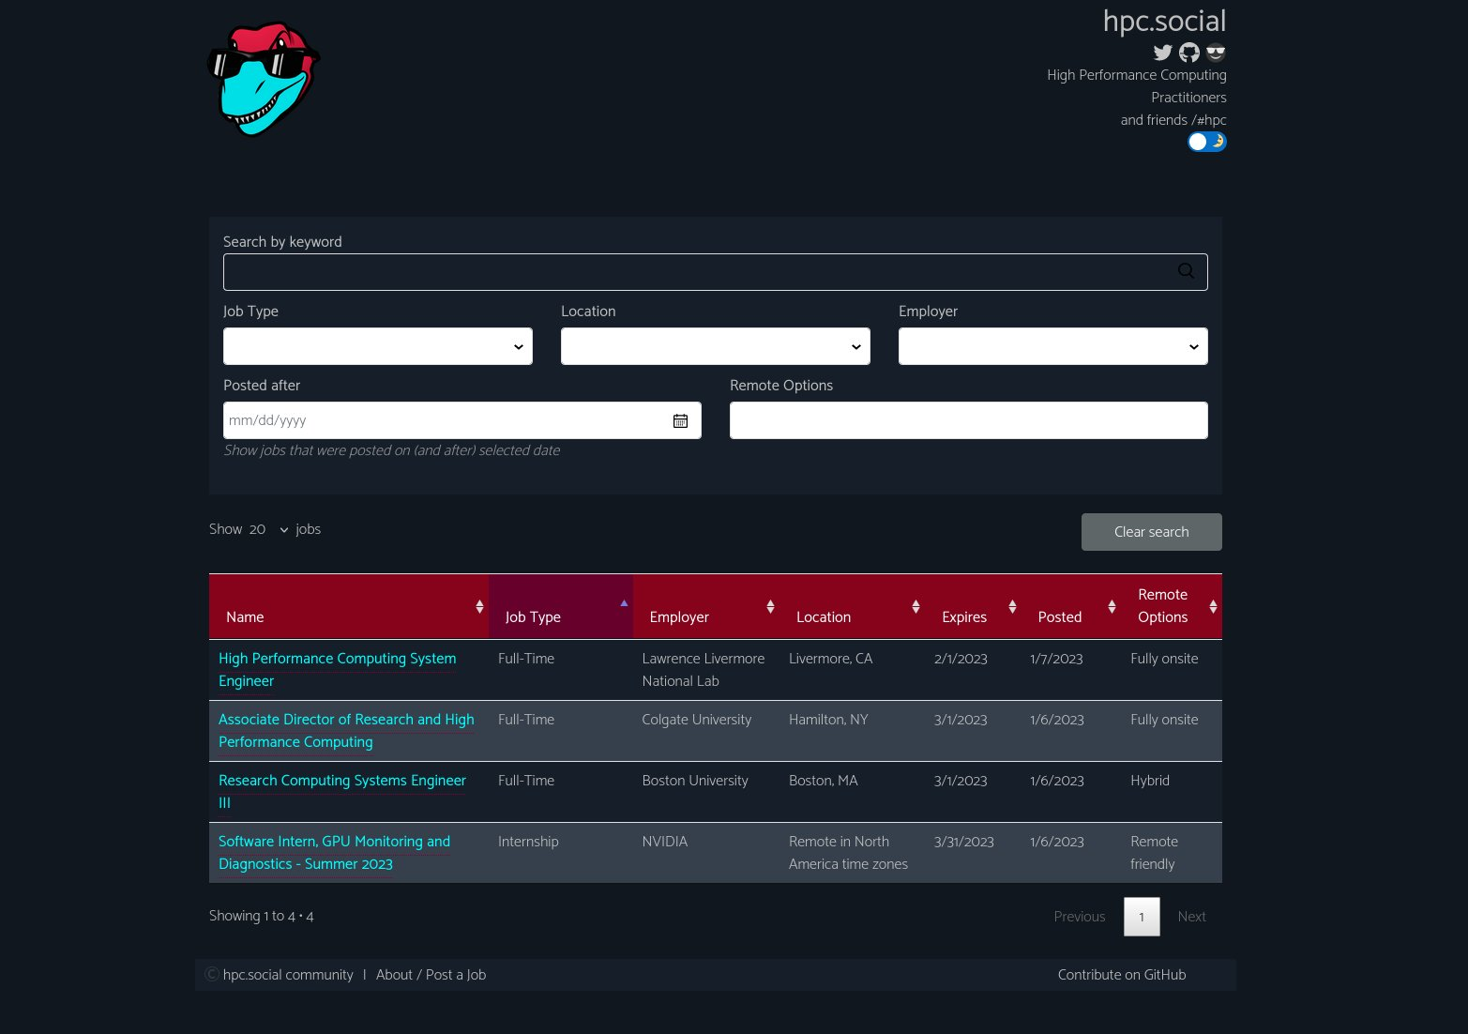Click the sunglasses face icon in header

pos(1216,53)
